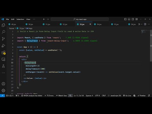Toggle the primary side bar layout icon
This screenshot has height=114, width=152.
tap(125, 19)
